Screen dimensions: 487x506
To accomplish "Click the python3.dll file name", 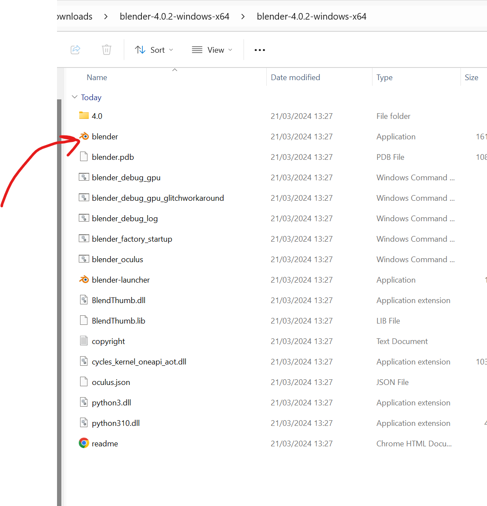I will (111, 403).
